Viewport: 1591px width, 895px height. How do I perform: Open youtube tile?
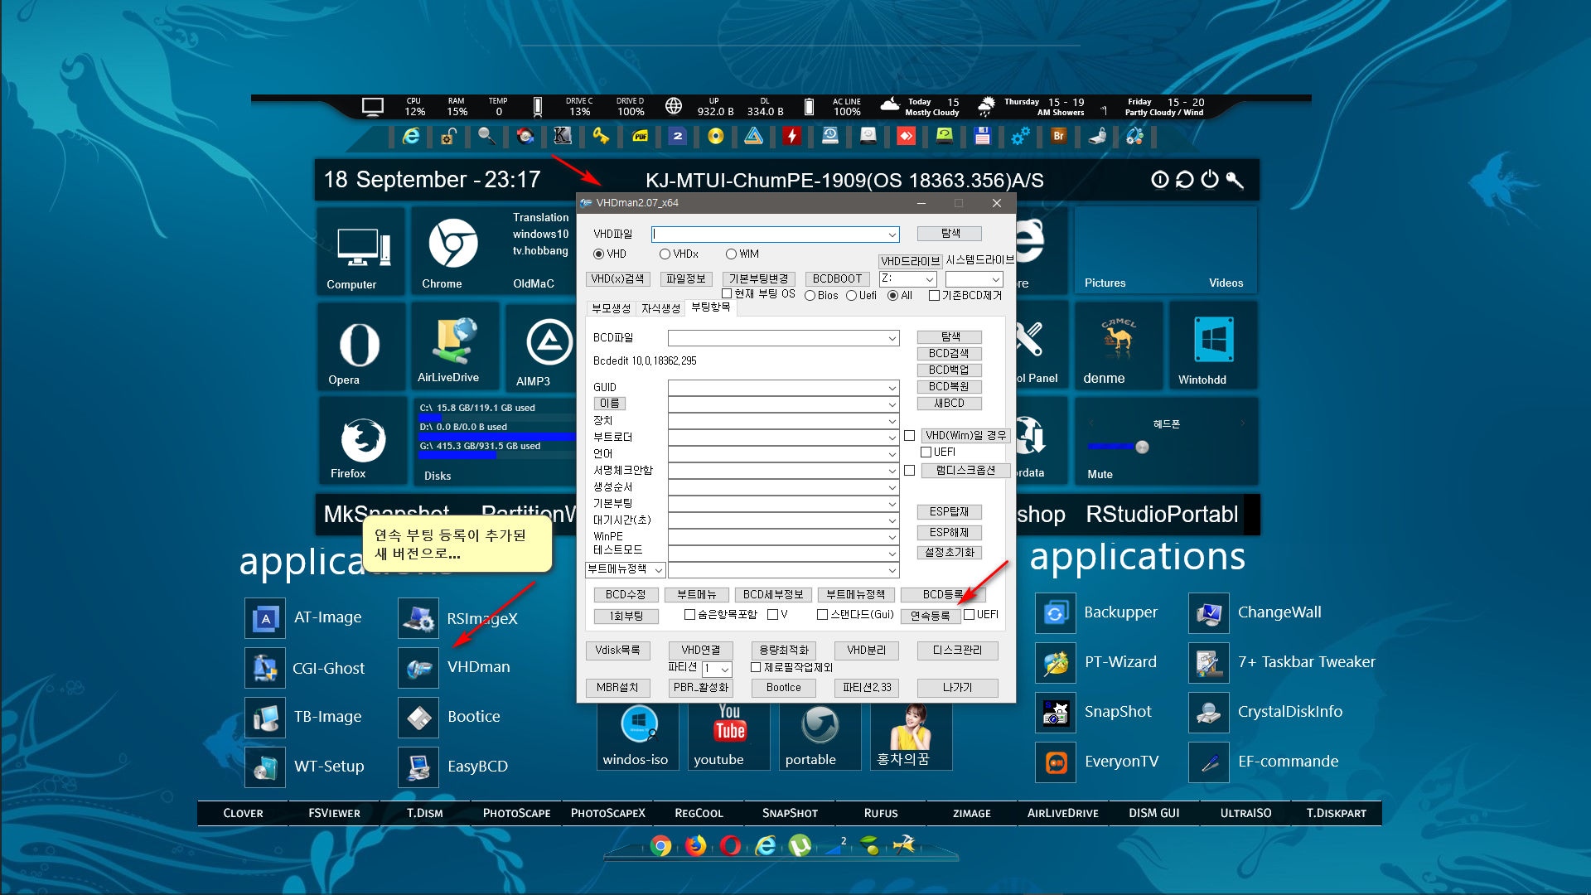(728, 736)
